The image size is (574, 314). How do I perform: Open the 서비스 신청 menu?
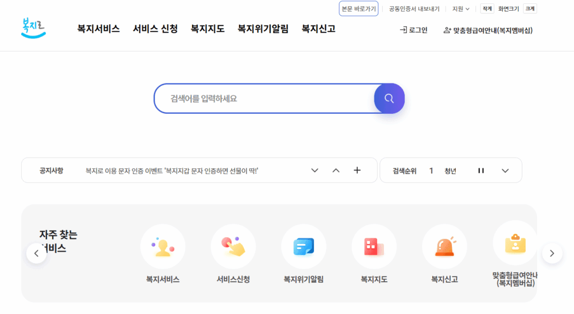pos(155,29)
